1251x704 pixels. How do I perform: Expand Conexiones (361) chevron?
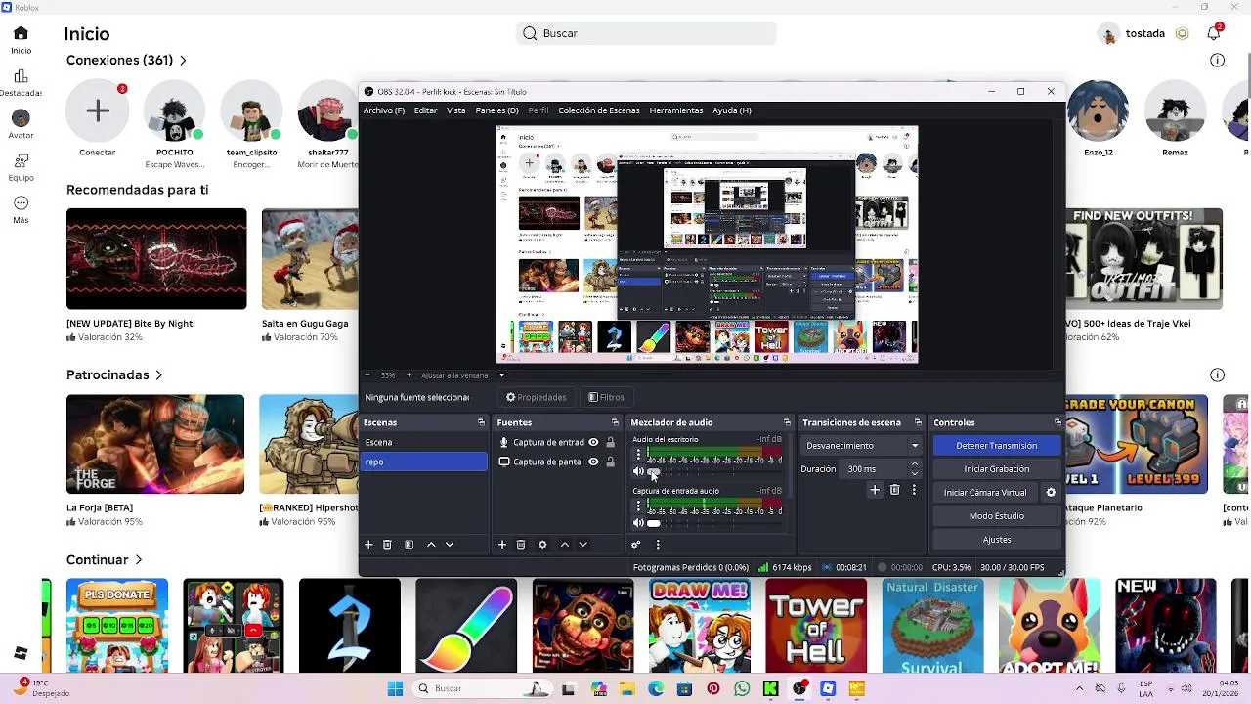pos(183,61)
